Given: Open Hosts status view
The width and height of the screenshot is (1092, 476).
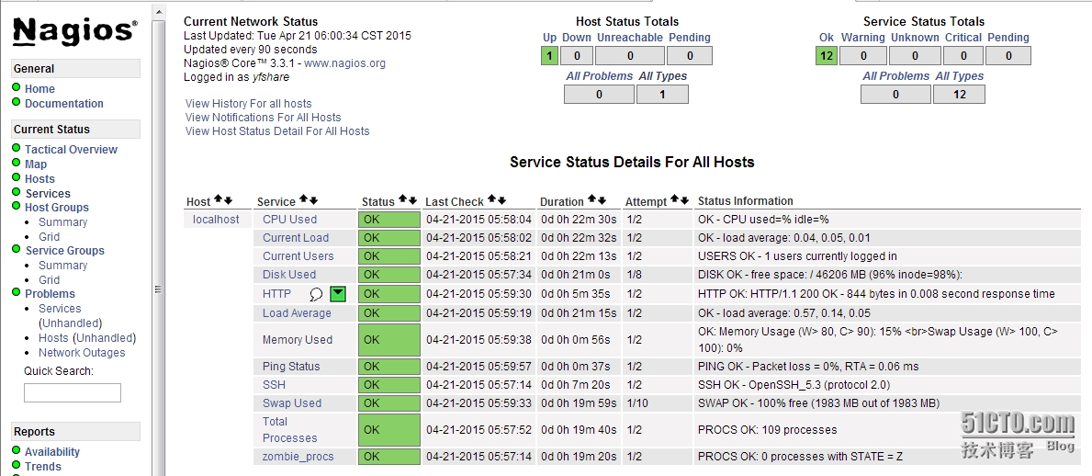Looking at the screenshot, I should 39,179.
